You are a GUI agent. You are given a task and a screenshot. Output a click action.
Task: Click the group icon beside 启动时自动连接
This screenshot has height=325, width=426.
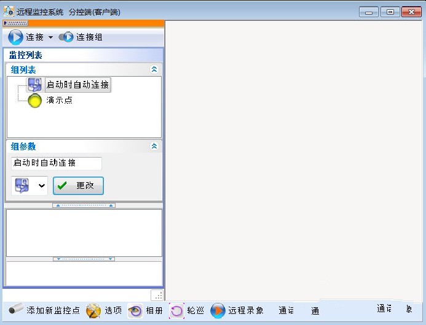point(35,85)
